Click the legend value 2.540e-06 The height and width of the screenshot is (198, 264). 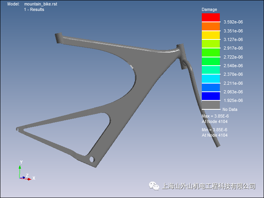pyautogui.click(x=233, y=66)
